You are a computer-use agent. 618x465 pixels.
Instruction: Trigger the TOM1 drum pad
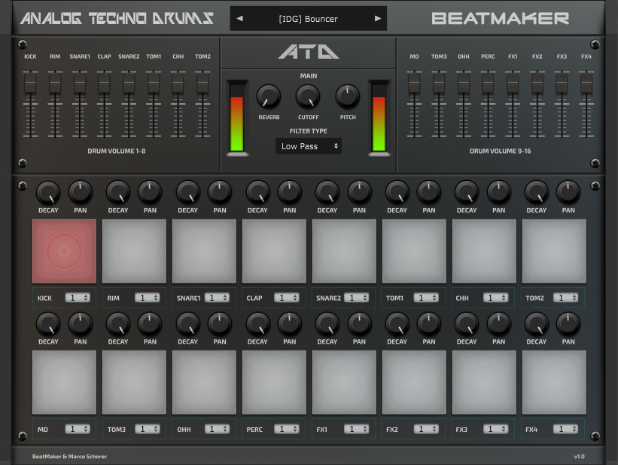pos(414,251)
